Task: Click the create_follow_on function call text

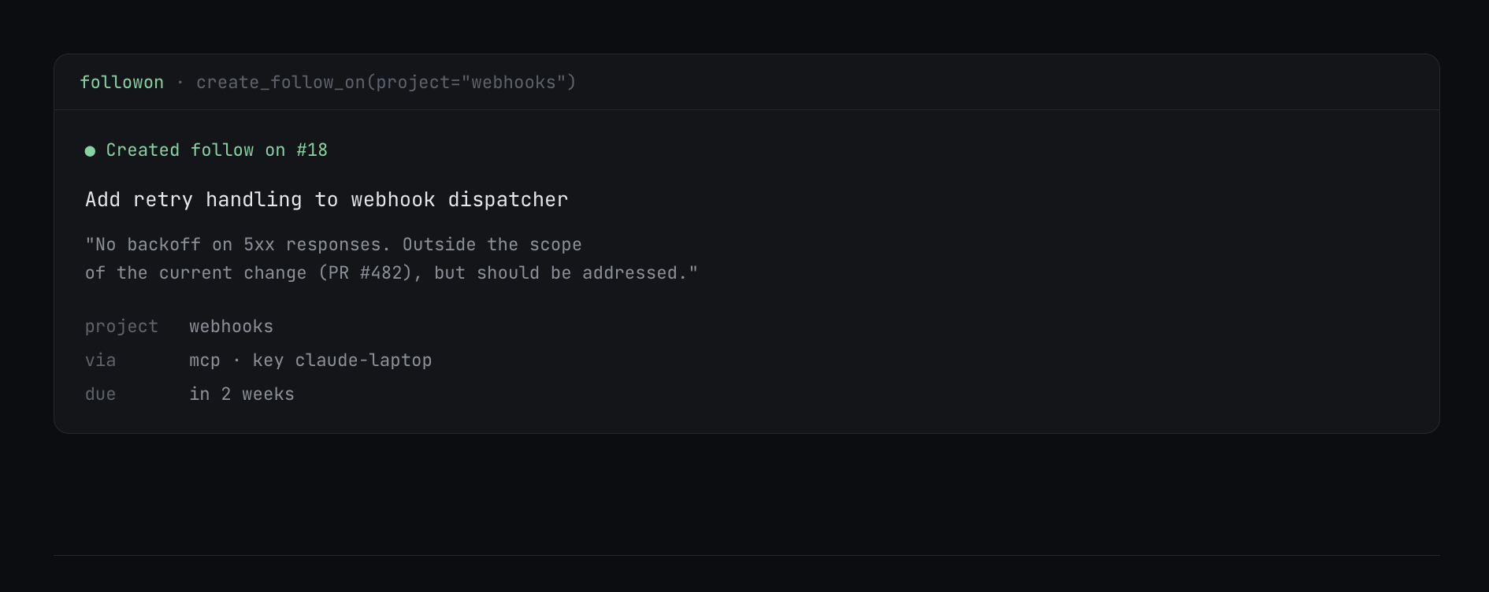Action: (386, 83)
